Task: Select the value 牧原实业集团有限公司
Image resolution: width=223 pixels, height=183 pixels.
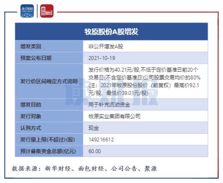Action: (x=115, y=116)
